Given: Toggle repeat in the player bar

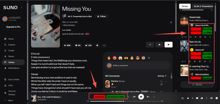Looking at the screenshot, I should (x=154, y=97).
